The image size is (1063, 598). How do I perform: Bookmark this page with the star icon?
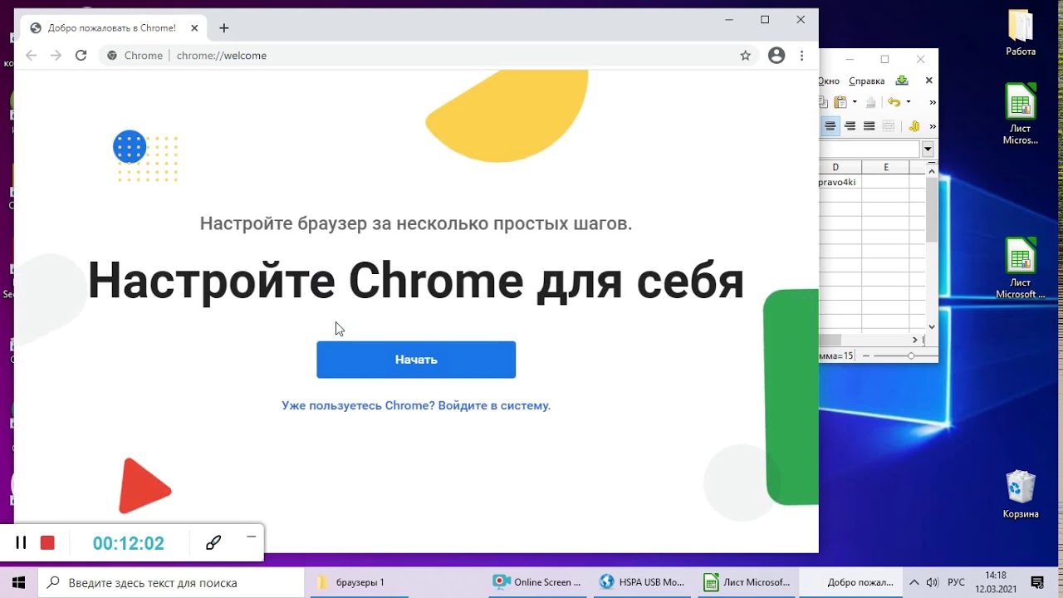[745, 56]
